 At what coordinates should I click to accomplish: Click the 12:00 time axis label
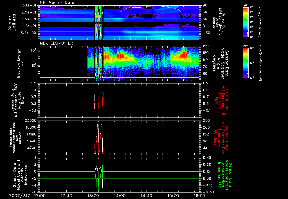(x=40, y=196)
